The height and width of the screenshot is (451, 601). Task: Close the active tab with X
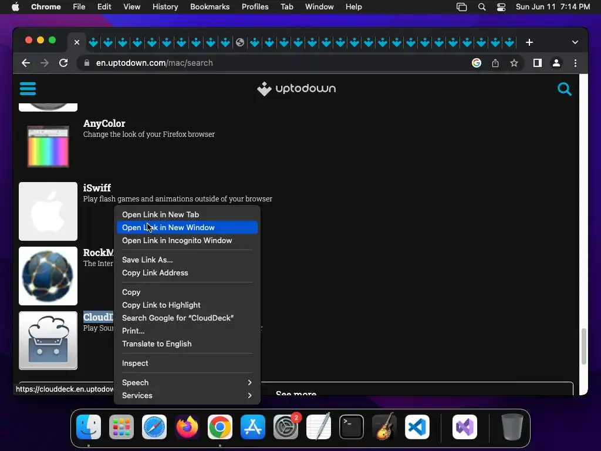point(77,42)
